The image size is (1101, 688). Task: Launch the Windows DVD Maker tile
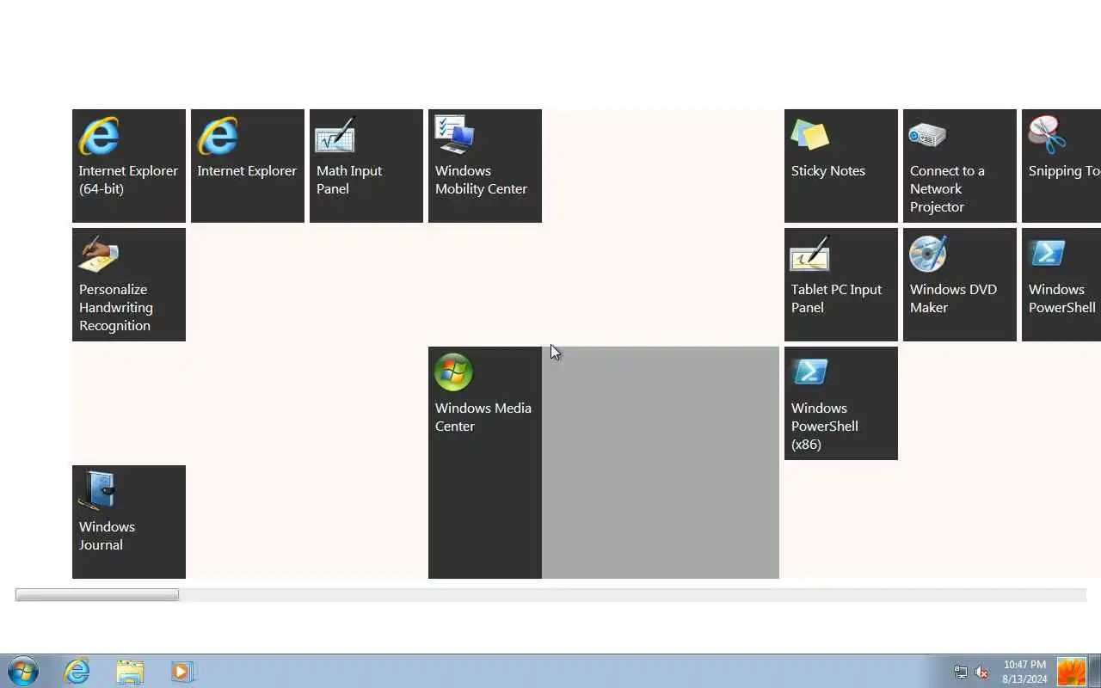960,285
